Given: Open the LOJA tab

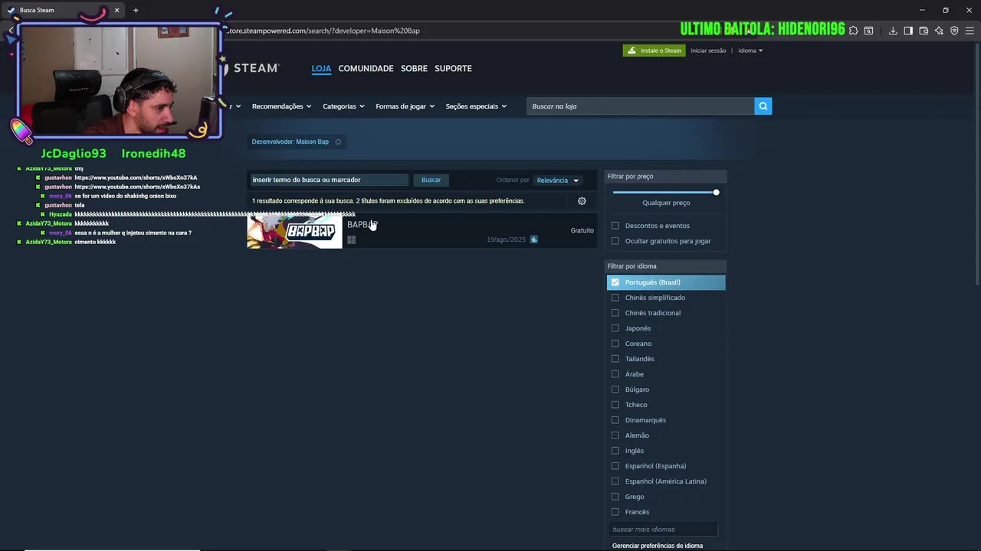Looking at the screenshot, I should pos(321,69).
